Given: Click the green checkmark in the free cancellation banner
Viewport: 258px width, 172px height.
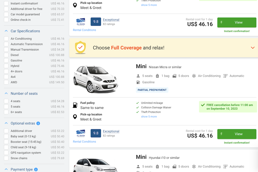Looking at the screenshot, I should click(x=203, y=105).
